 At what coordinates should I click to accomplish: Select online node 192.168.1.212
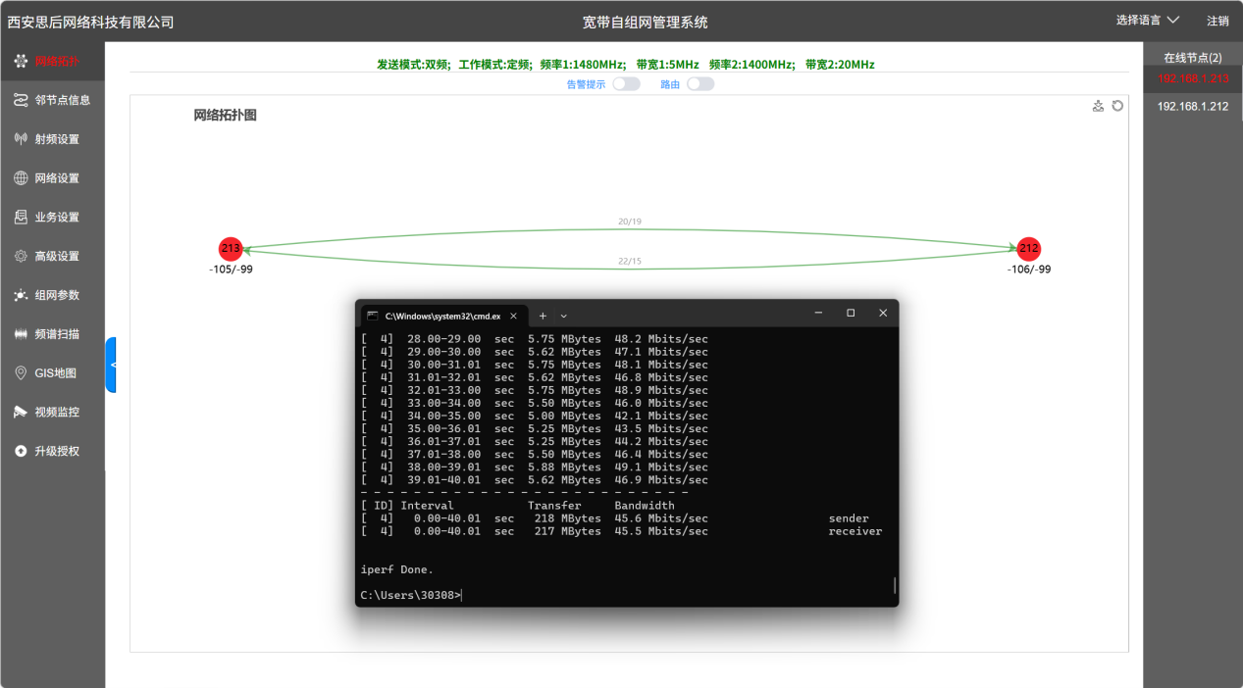tap(1193, 107)
